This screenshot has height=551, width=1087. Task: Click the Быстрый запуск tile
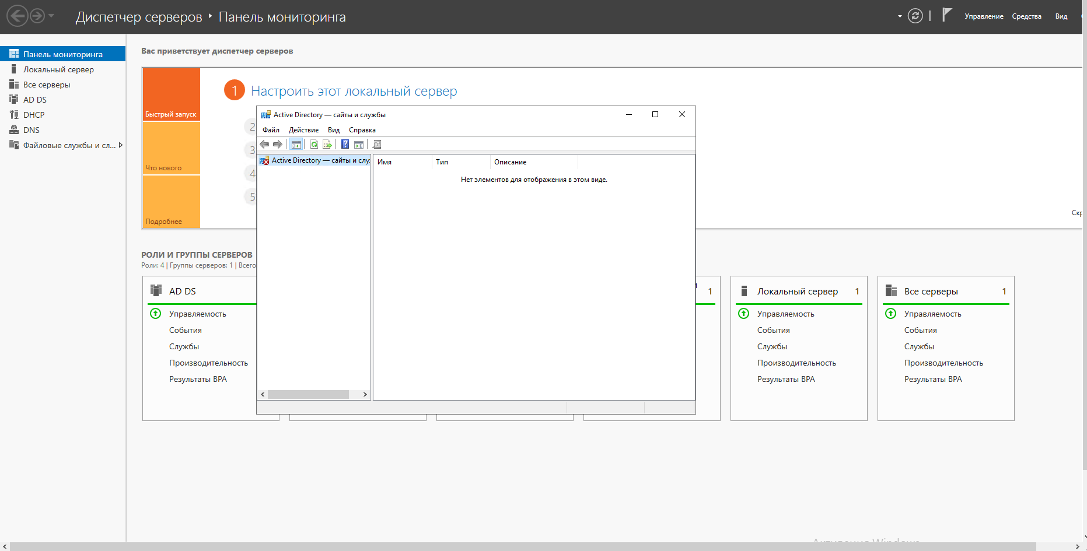172,94
